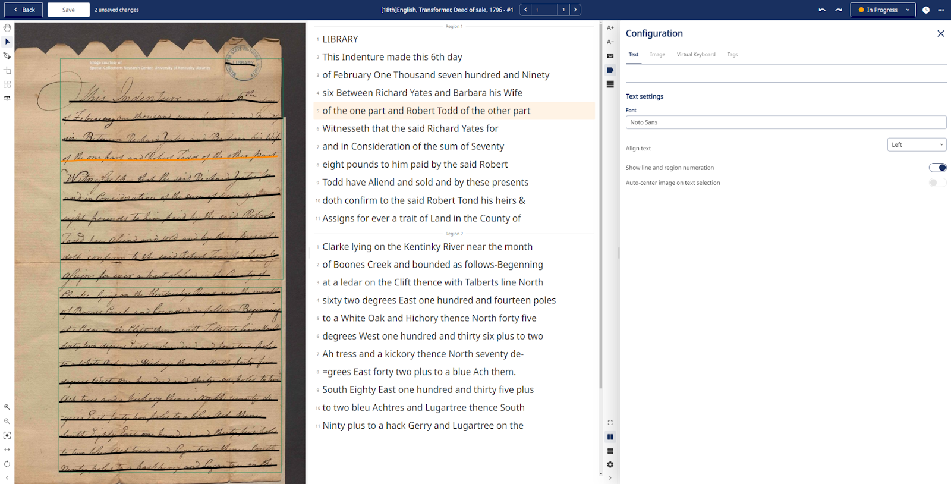Expand the In Progress status dropdown
Viewport: 951px width, 484px height.
[883, 10]
